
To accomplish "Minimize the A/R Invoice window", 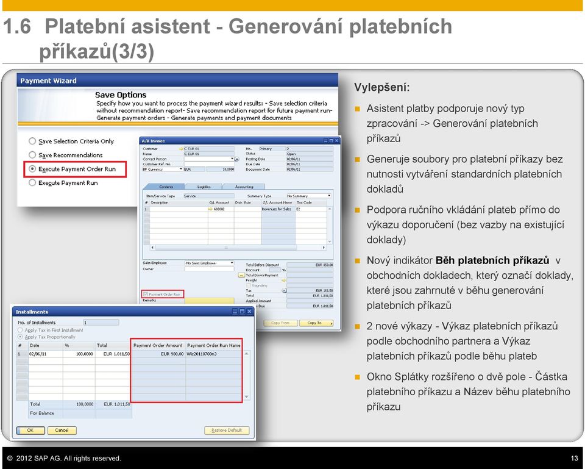I will tap(325, 141).
